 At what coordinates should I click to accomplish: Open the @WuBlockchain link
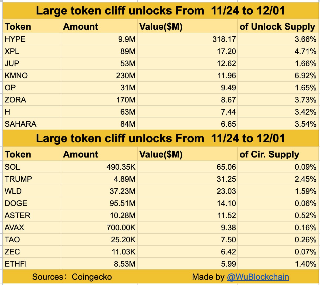coord(258,277)
